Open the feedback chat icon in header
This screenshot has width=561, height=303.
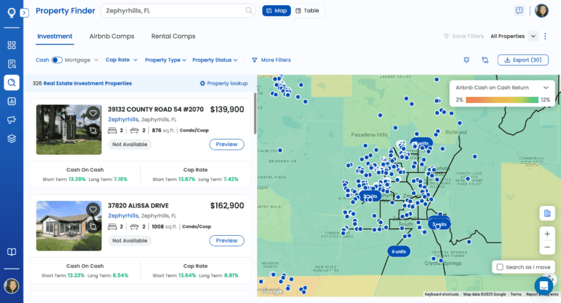(519, 11)
